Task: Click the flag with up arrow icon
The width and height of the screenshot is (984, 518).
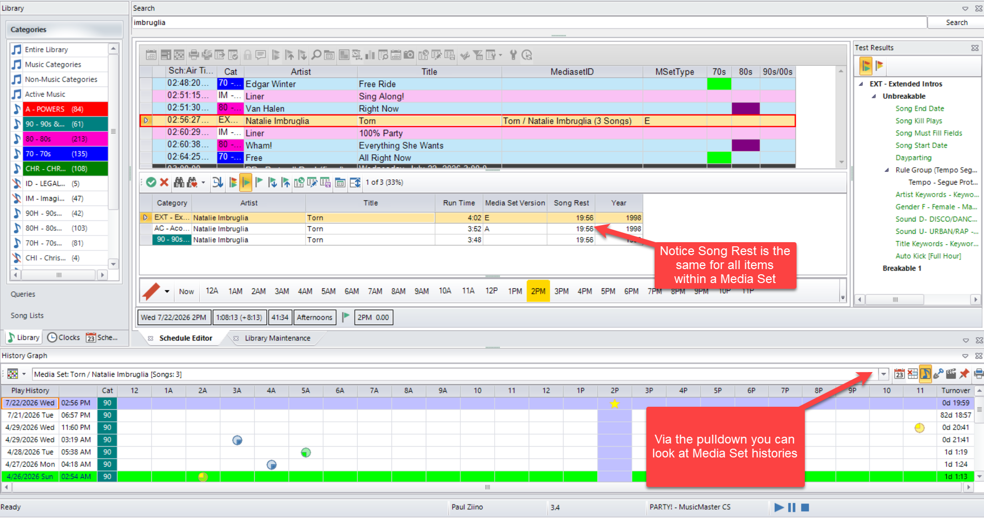Action: (x=286, y=182)
